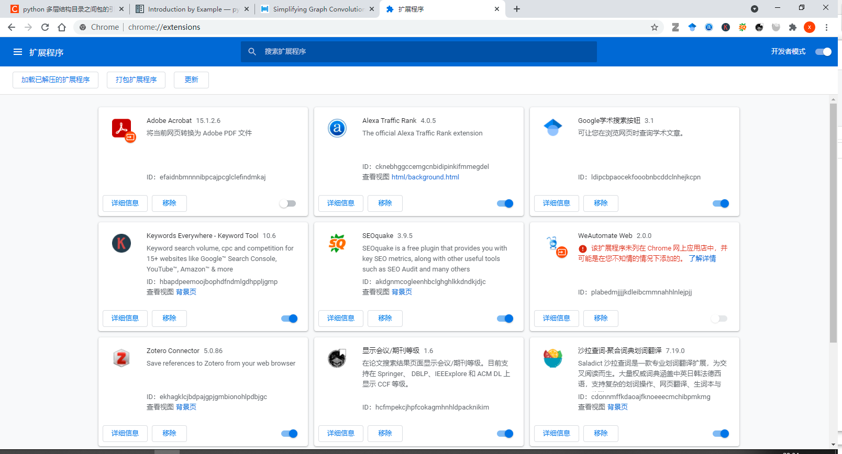Click the Alexa Traffic Rank toolbar icon
Screen dimensions: 842x454
click(x=709, y=27)
